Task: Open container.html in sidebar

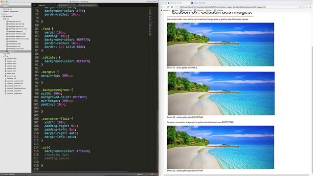Action: [12, 59]
